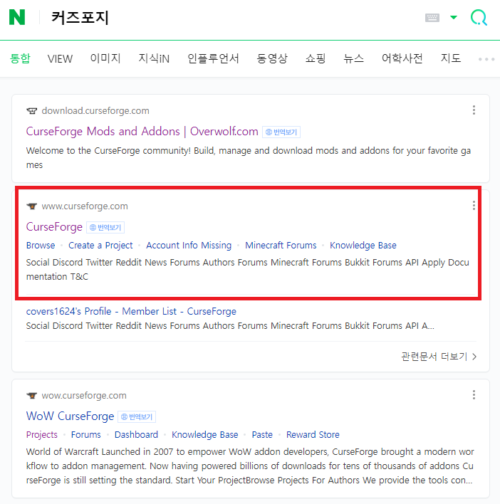This screenshot has height=504, width=500.
Task: Open covers1624's Profile - Member List link
Action: (131, 312)
